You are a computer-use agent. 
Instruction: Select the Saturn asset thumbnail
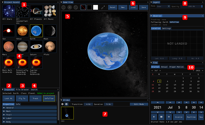[x=36, y=46]
